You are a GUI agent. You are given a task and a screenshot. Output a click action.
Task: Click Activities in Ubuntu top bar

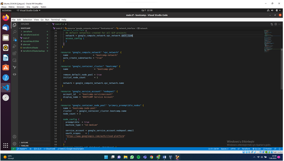pos(7,11)
